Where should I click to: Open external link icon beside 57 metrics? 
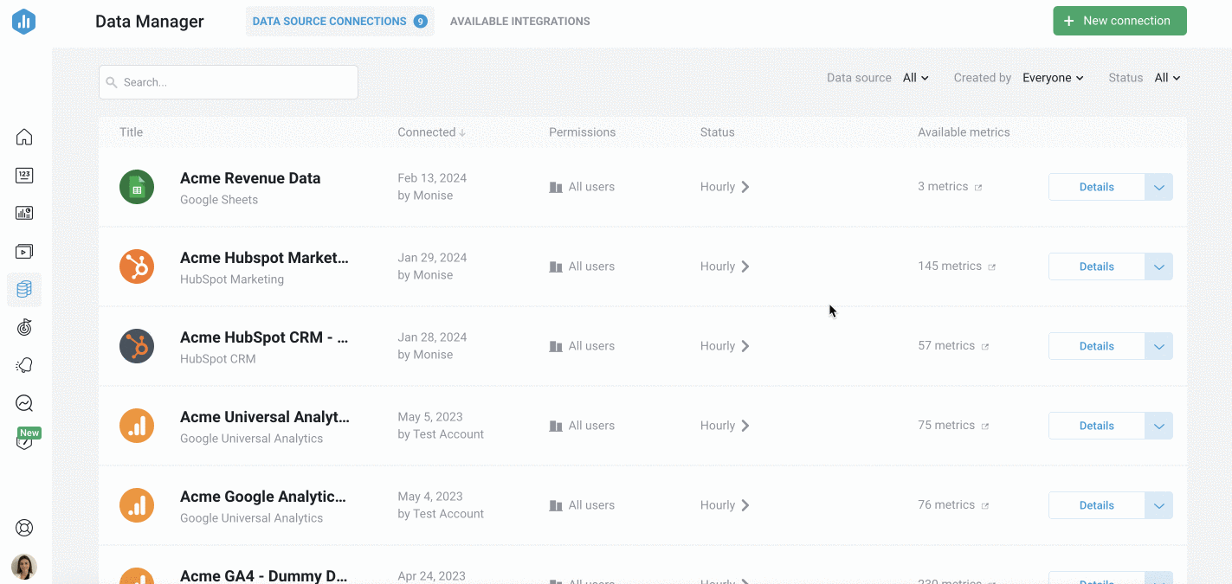tap(985, 347)
